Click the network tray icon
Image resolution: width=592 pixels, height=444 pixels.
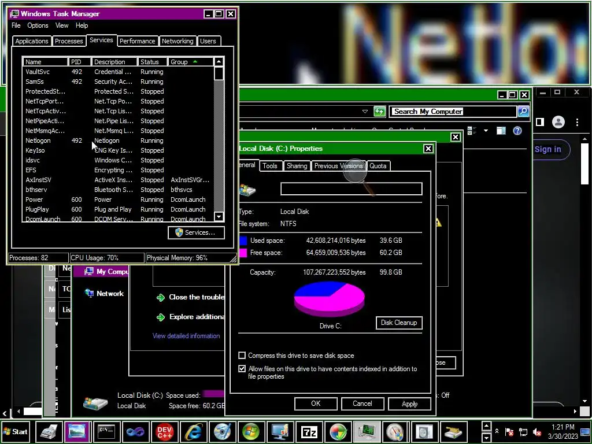pyautogui.click(x=523, y=431)
